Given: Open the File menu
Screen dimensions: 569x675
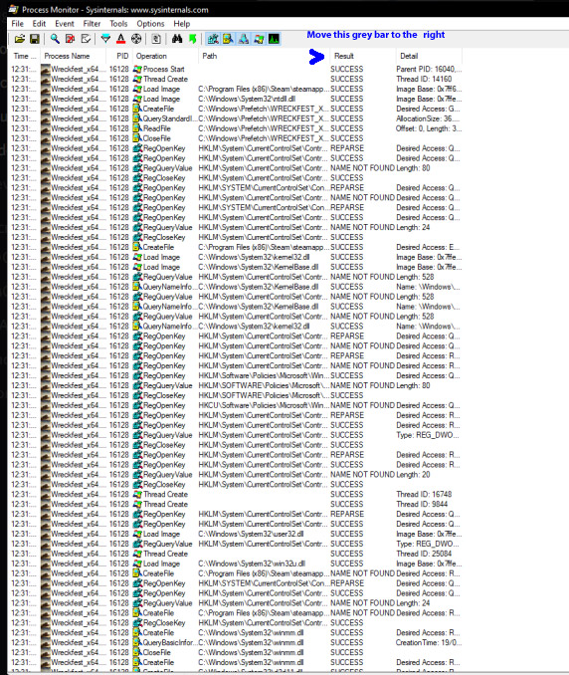Looking at the screenshot, I should tap(17, 24).
